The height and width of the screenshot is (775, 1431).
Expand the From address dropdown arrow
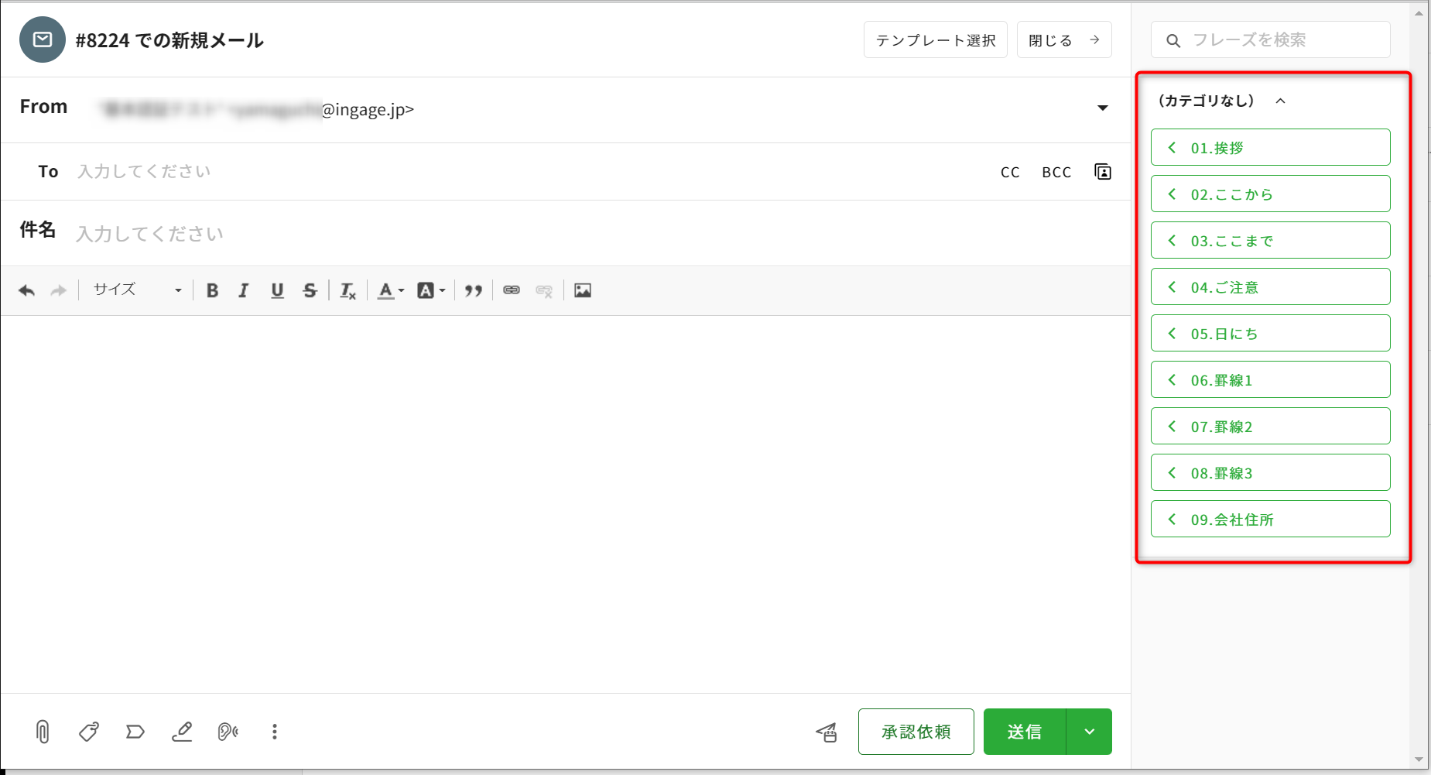pos(1103,108)
